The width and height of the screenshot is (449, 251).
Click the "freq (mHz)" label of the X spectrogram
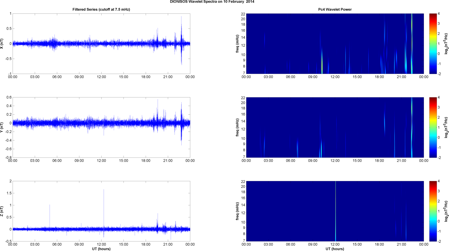pyautogui.click(x=237, y=43)
